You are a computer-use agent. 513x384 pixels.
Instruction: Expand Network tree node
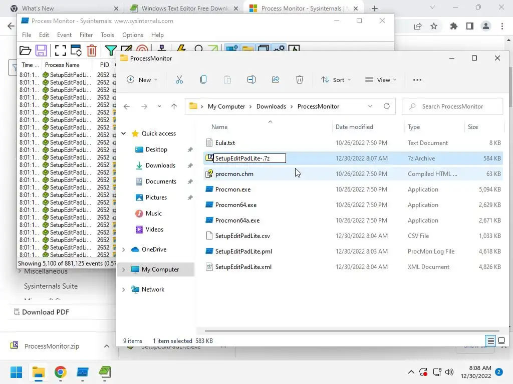pyautogui.click(x=124, y=289)
